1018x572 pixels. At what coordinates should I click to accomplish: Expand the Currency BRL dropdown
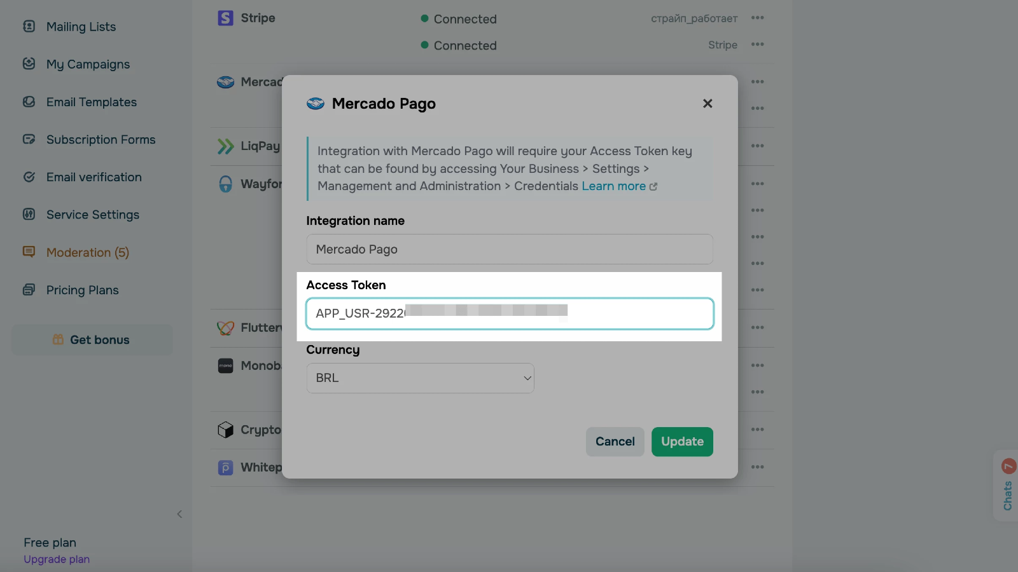(x=420, y=378)
